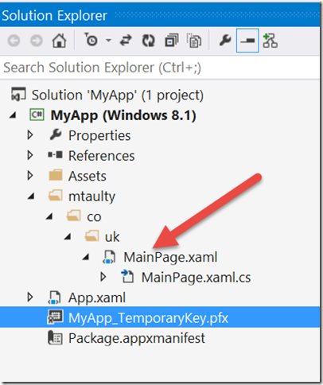Select the References item
The width and height of the screenshot is (323, 385).
102,156
